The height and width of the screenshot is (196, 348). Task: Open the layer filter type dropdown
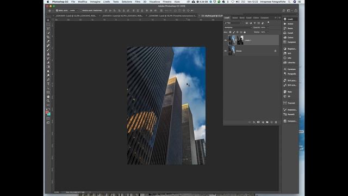tap(233, 23)
